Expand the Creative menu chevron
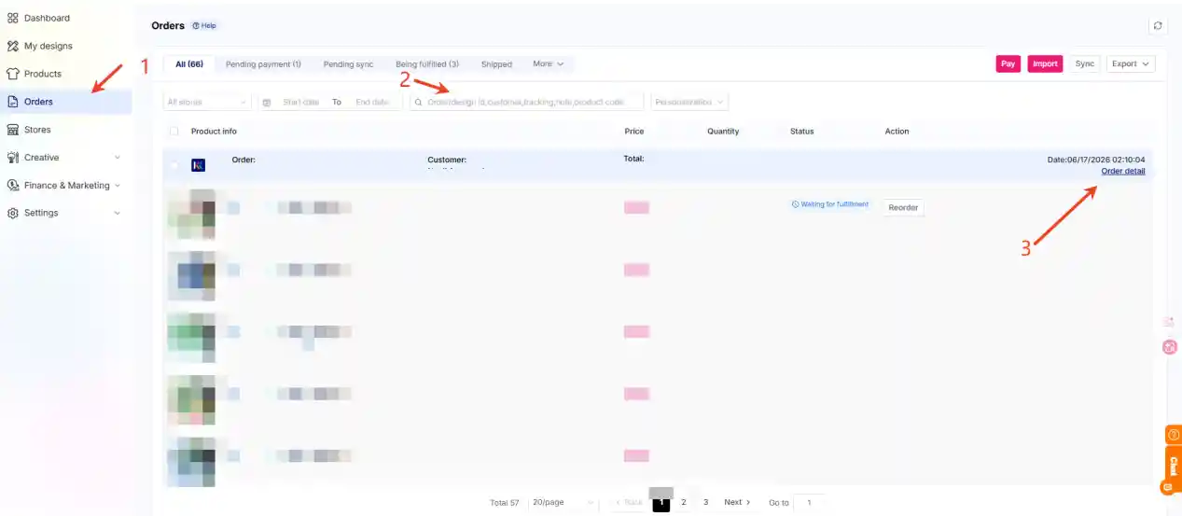The image size is (1182, 516). tap(117, 158)
